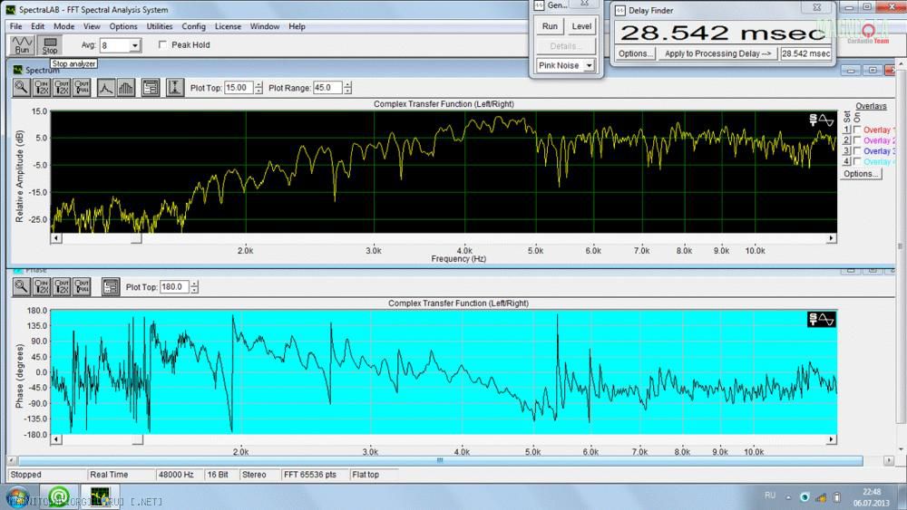Click Zoom Out 2X in Phase toolbar
Viewport: 907px width, 510px height.
(62, 286)
